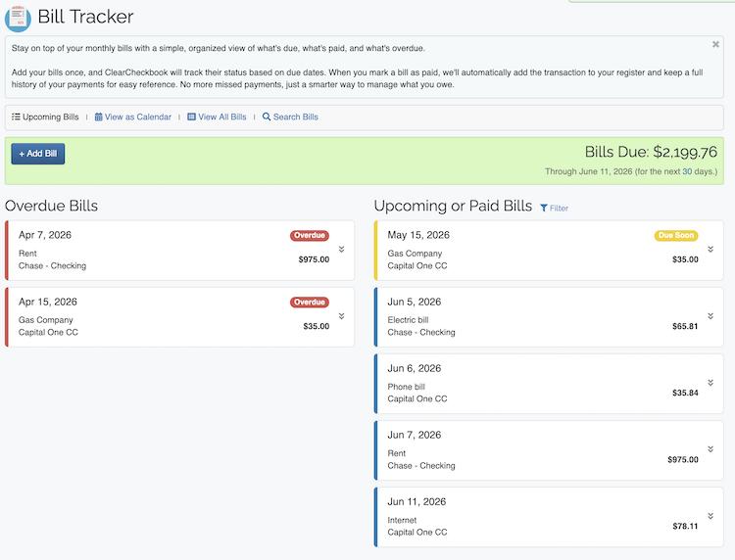735x560 pixels.
Task: Click the Electric bill name
Action: point(408,320)
